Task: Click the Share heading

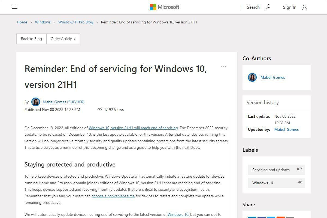Action: pos(249,205)
